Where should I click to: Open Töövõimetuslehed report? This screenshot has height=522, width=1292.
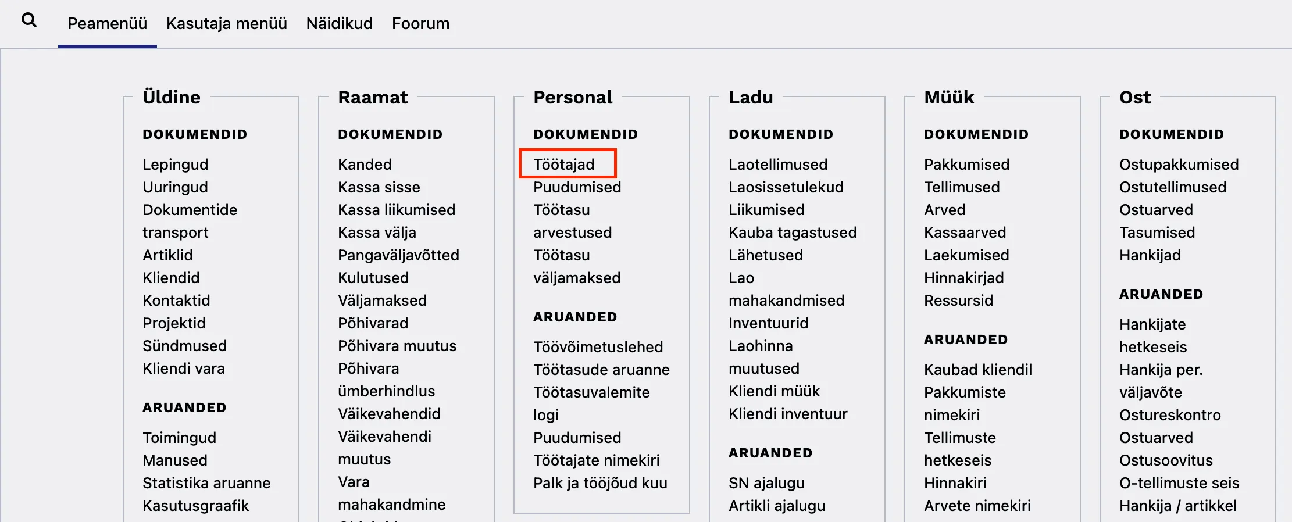(598, 347)
